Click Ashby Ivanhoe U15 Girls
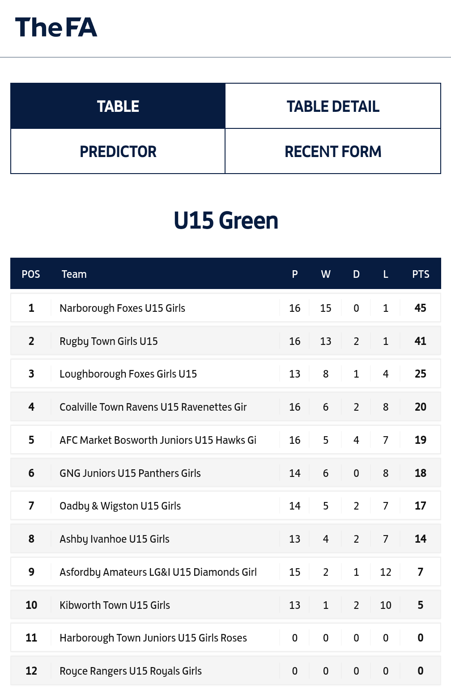 click(x=115, y=539)
